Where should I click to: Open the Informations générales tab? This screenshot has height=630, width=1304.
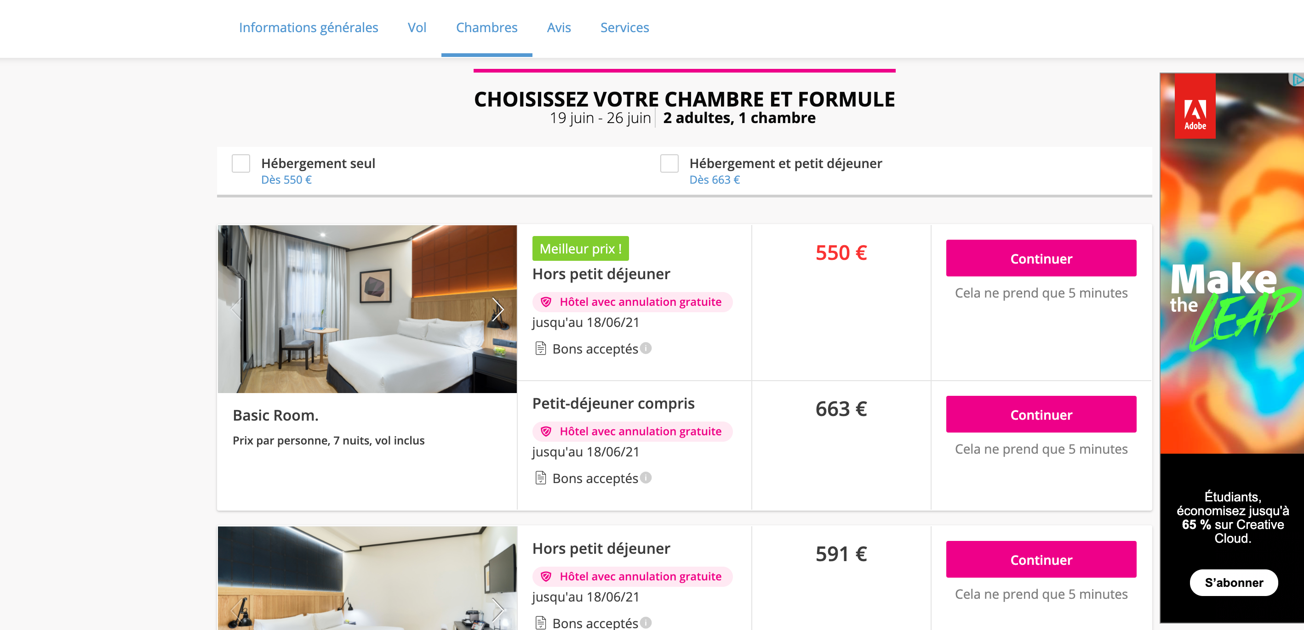[x=308, y=27]
